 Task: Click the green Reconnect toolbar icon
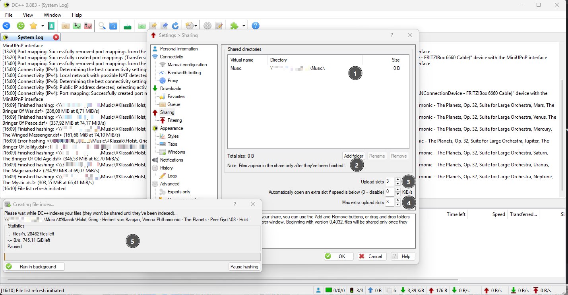click(x=21, y=26)
